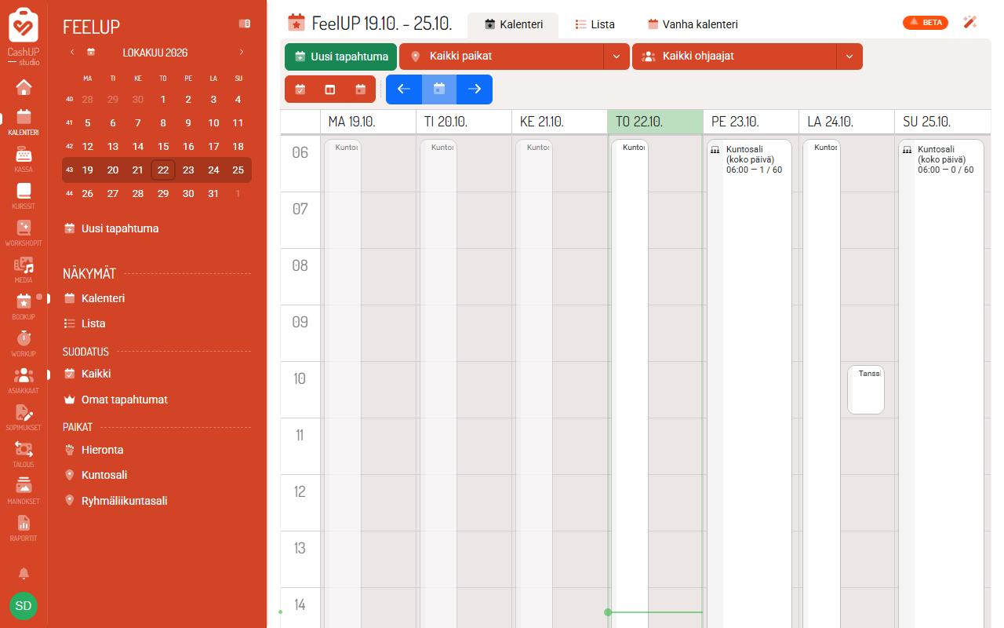Image resolution: width=1004 pixels, height=628 pixels.
Task: Switch to the Lista tab
Action: pyautogui.click(x=595, y=24)
